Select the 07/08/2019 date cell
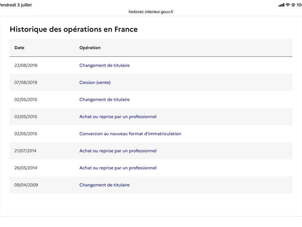 click(26, 82)
